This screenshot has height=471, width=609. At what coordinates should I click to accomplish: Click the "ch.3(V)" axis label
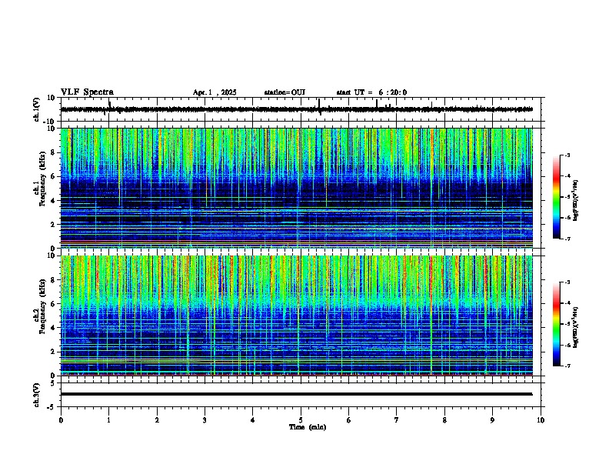[x=37, y=395]
